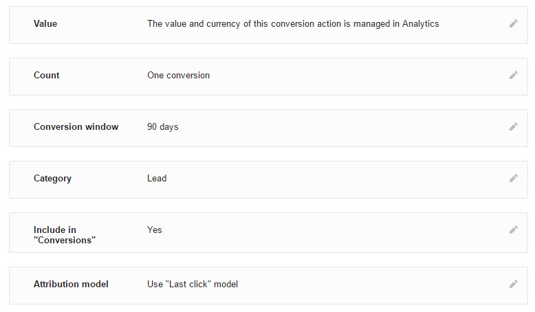
Task: Click the pencil icon for Count
Action: [x=514, y=75]
